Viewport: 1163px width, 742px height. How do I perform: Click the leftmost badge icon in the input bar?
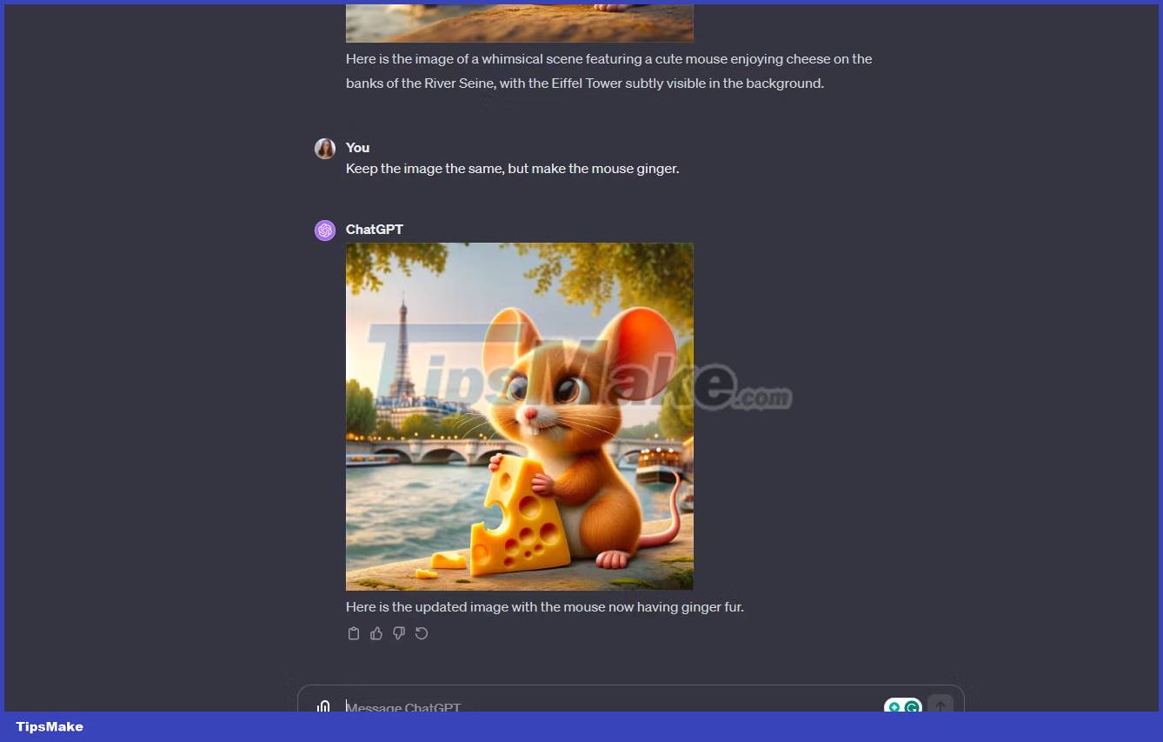[895, 707]
